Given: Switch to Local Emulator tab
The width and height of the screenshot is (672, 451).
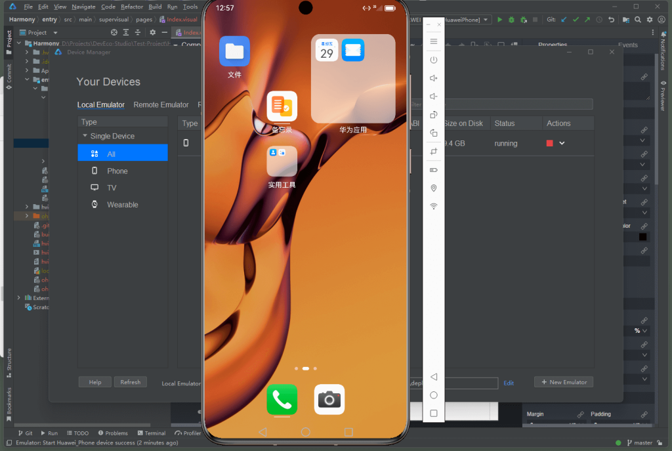Looking at the screenshot, I should point(100,104).
